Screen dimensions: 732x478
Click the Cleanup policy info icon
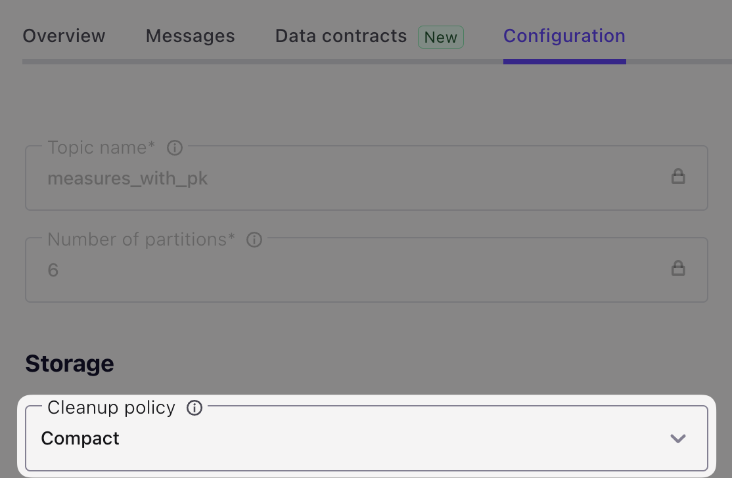point(194,408)
